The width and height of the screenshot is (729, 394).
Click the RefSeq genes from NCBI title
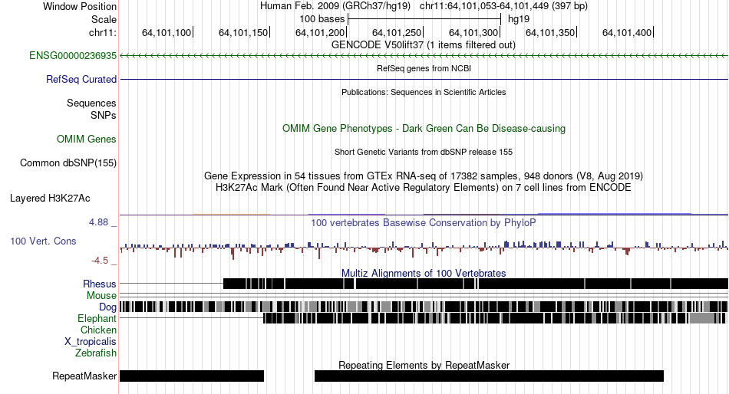click(424, 68)
